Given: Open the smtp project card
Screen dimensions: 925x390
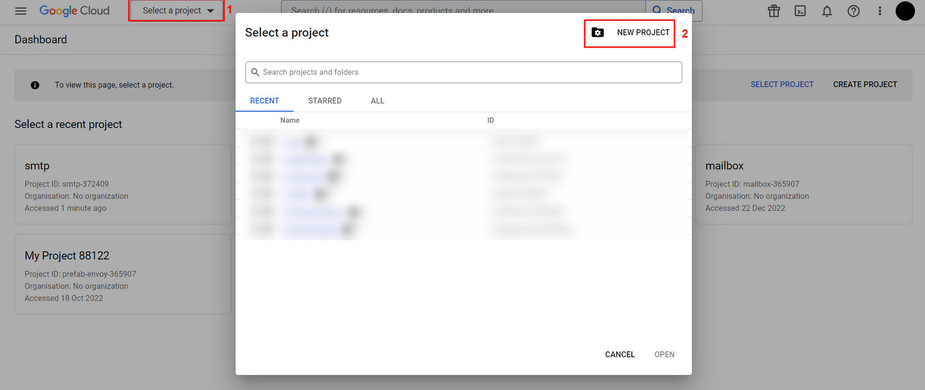Looking at the screenshot, I should point(123,184).
